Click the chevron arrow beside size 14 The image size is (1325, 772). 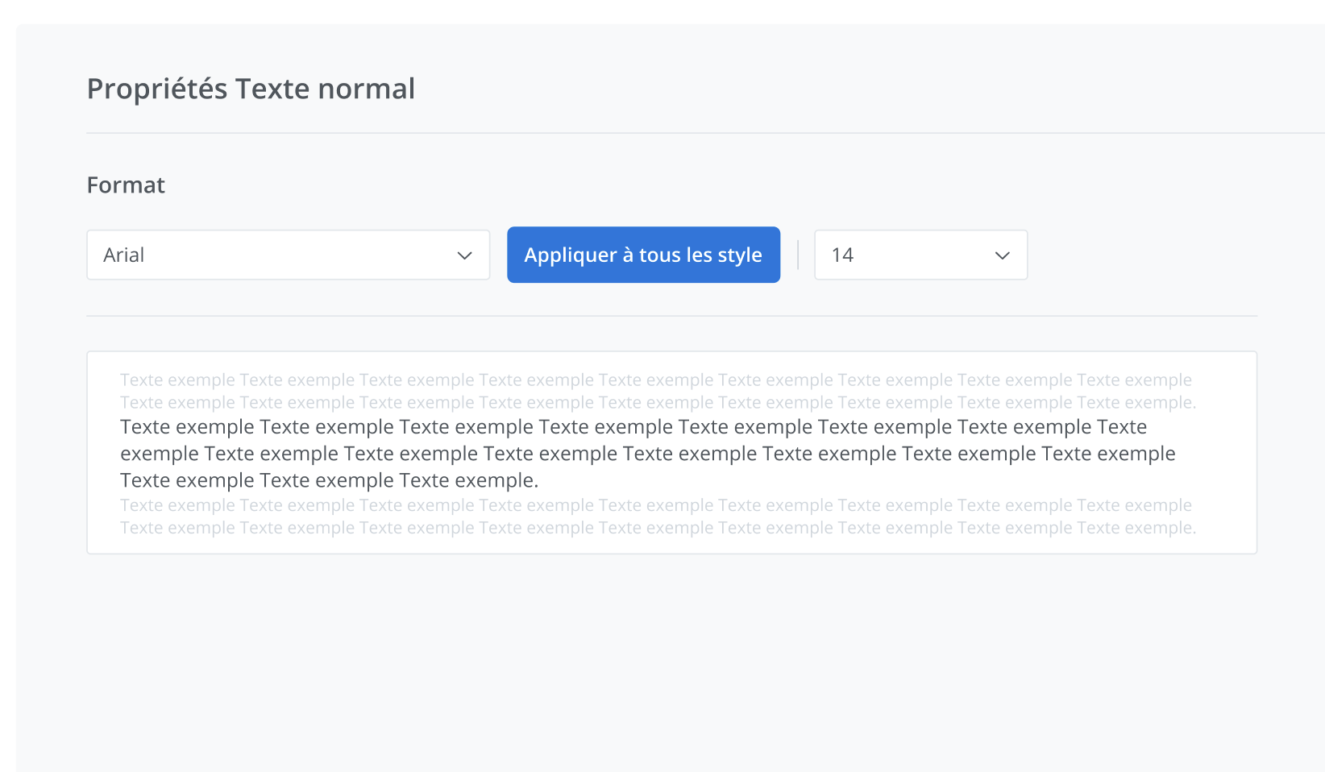(1002, 255)
